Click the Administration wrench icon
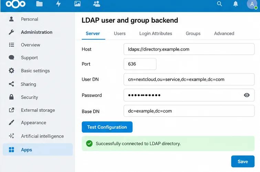 tap(11, 32)
